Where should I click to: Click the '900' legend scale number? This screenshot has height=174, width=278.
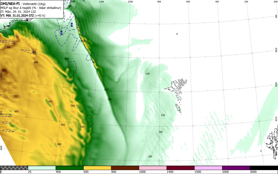(114, 172)
